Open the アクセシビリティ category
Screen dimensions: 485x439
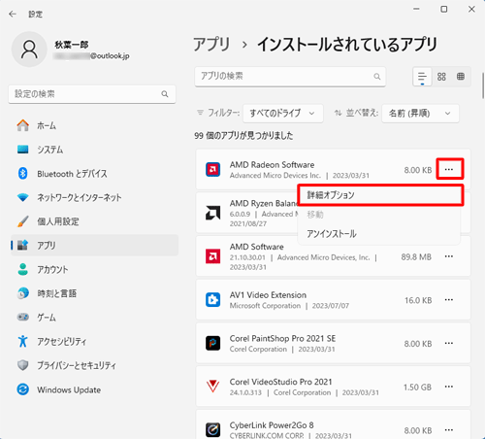pyautogui.click(x=94, y=341)
